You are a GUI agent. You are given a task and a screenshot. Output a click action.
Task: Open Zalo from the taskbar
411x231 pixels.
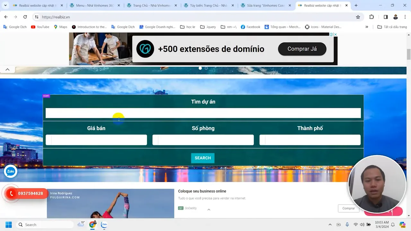[104, 225]
